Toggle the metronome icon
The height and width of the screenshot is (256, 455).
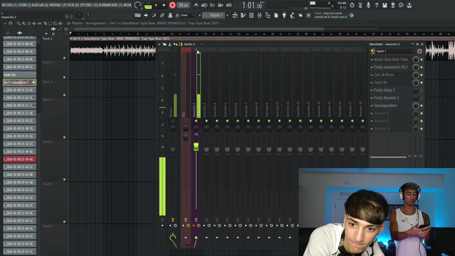[x=196, y=5]
